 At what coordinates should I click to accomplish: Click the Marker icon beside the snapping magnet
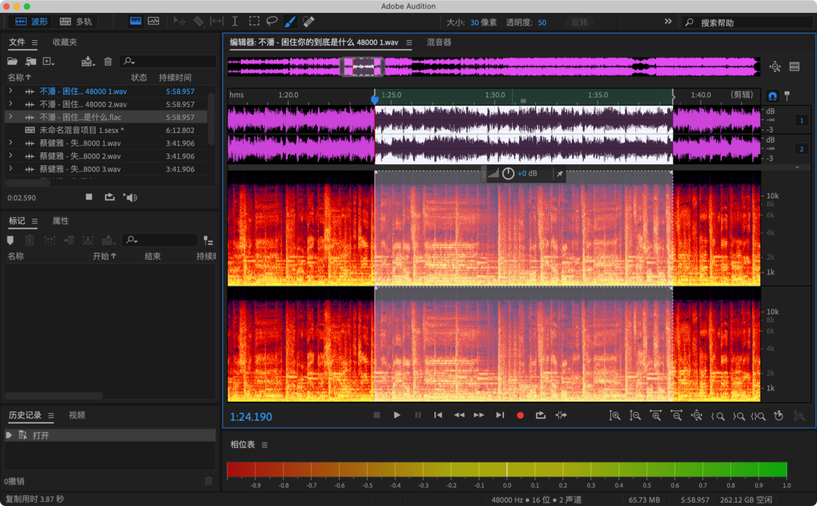(787, 95)
